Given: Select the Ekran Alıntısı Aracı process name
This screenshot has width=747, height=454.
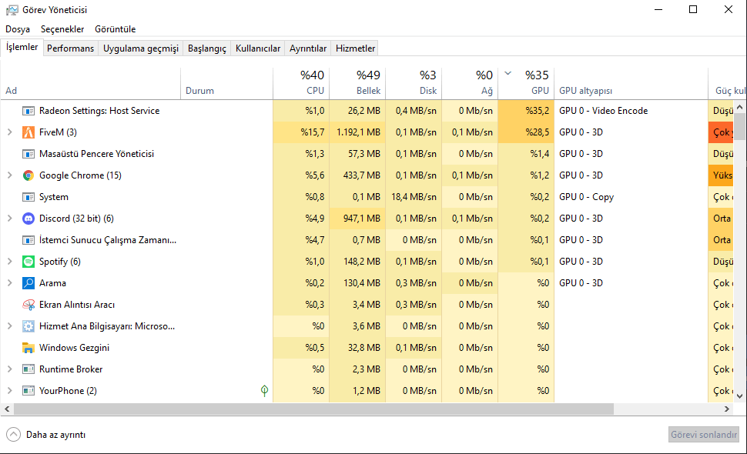Looking at the screenshot, I should click(77, 305).
